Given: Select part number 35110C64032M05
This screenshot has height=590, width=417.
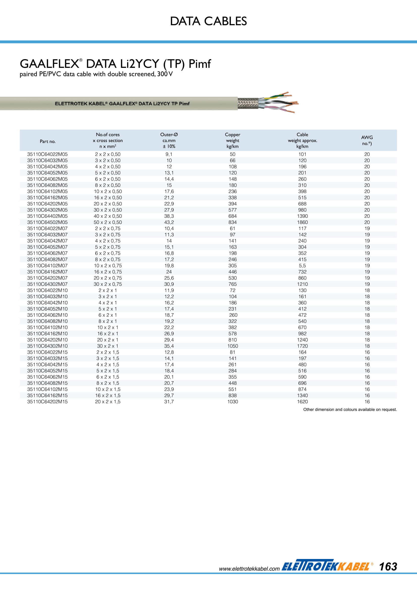Looking at the screenshot, I should [x=47, y=160].
